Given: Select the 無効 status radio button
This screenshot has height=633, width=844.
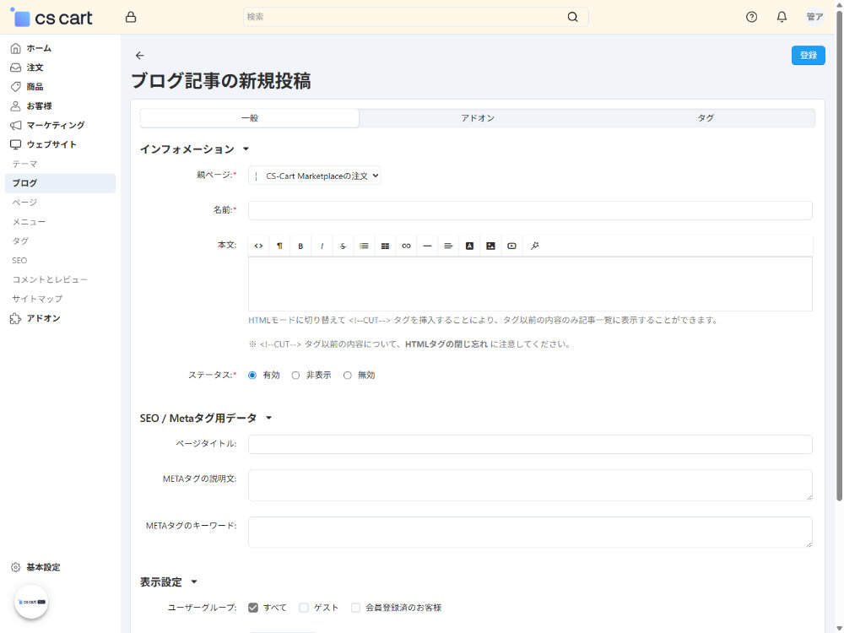Looking at the screenshot, I should 348,375.
